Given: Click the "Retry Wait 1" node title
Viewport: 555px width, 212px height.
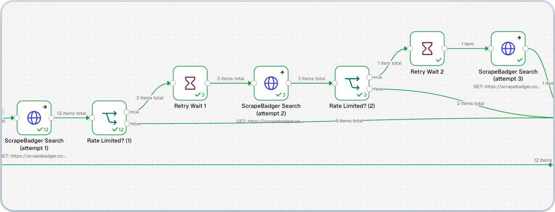Looking at the screenshot, I should (x=190, y=106).
